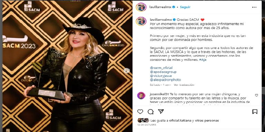Viewport: 265px width, 132px height.
Task: Share the post using the paper plane icon
Action: click(x=161, y=112)
